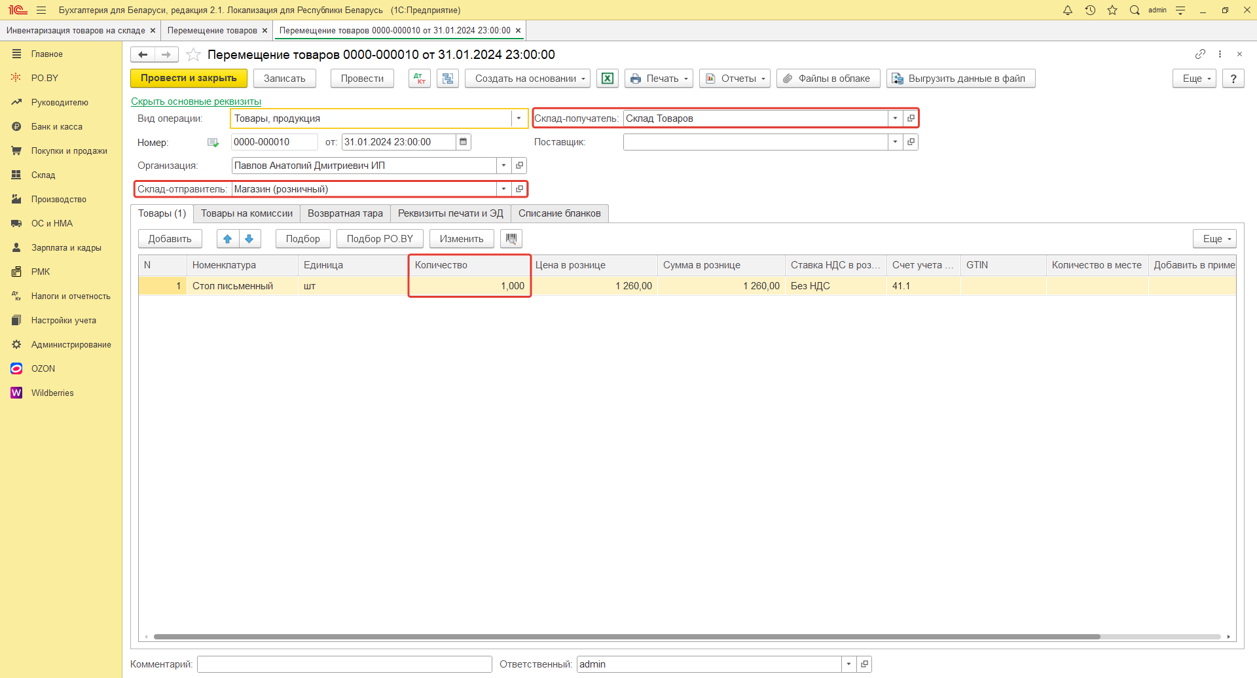Click Провести button
1257x678 pixels.
coord(362,79)
